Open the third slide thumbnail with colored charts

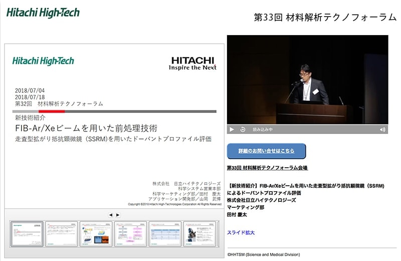(96, 233)
